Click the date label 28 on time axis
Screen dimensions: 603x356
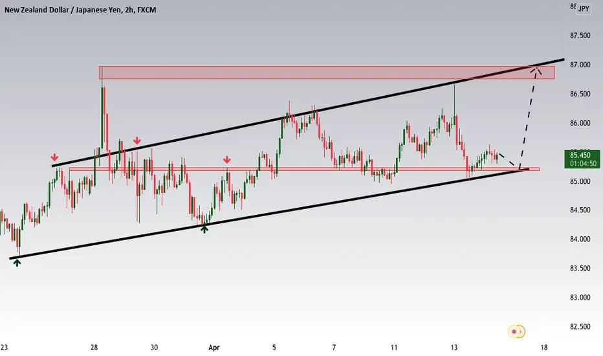pos(94,348)
